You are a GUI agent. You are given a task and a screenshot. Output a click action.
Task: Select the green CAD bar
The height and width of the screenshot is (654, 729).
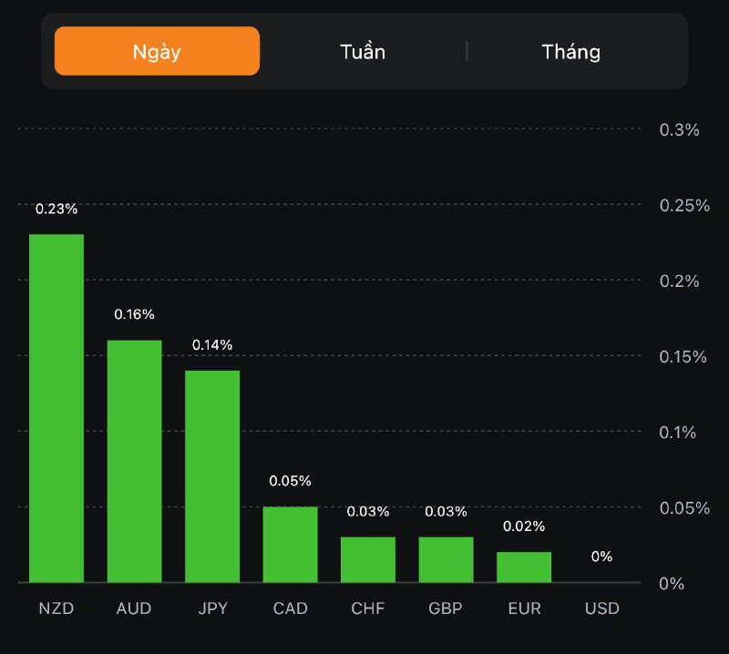tap(291, 544)
